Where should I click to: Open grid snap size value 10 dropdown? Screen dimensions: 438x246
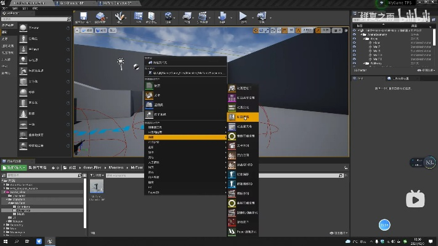pyautogui.click(x=291, y=30)
